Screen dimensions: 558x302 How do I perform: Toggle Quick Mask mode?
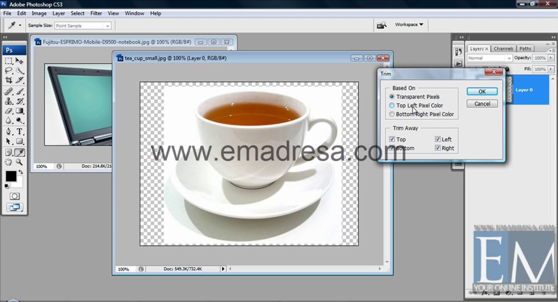[x=14, y=196]
